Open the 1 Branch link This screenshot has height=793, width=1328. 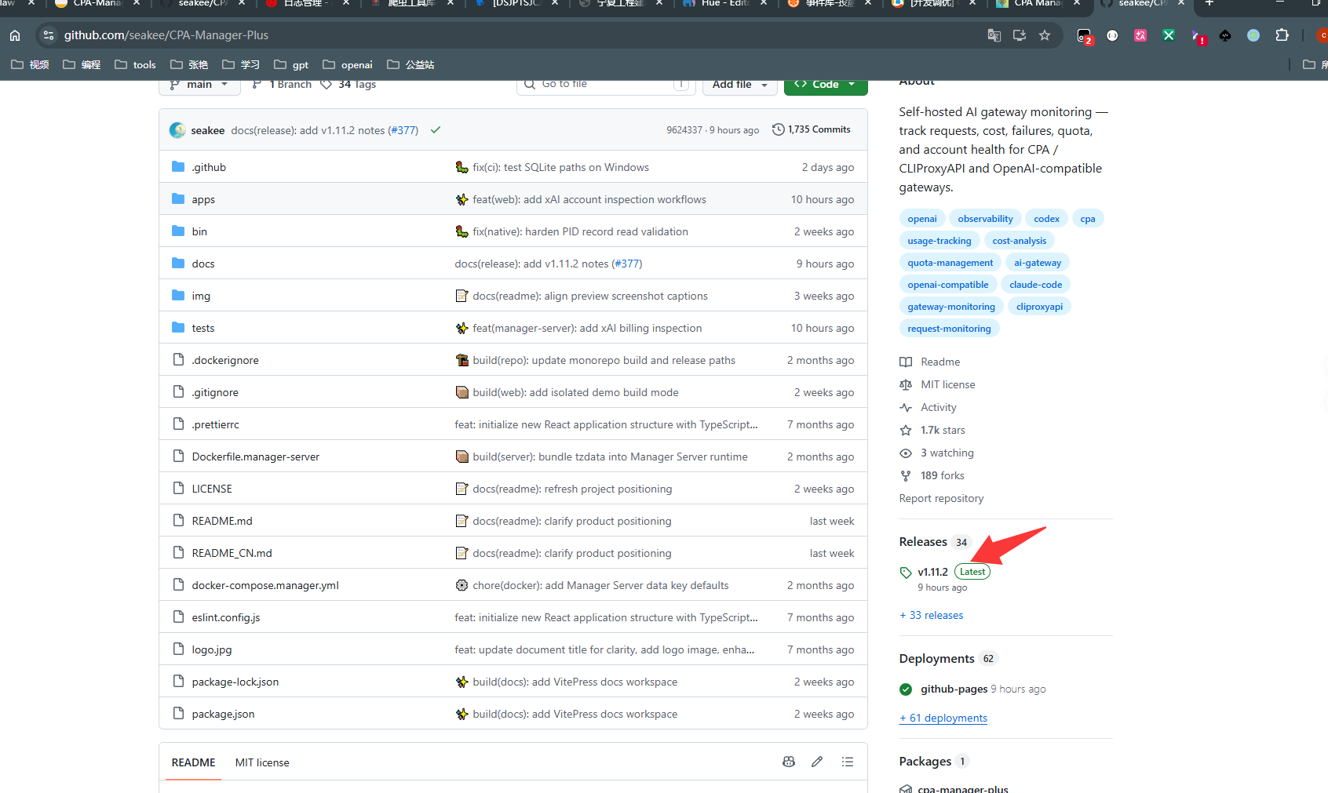(x=282, y=85)
